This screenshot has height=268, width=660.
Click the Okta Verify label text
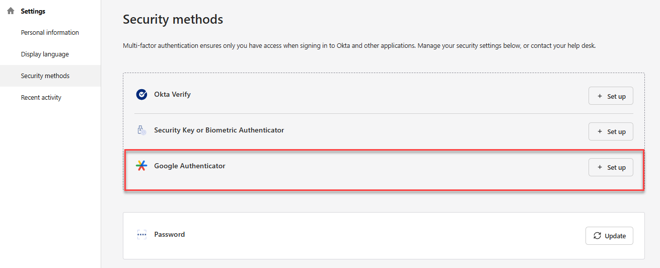click(172, 94)
